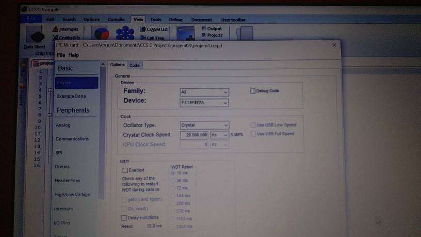This screenshot has width=421, height=237.
Task: Open the Device dropdown showing PIC16F877A
Action: click(x=204, y=103)
